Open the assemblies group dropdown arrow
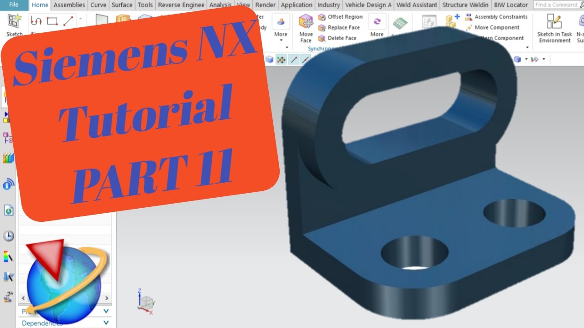Viewport: 584px width, 328px height. click(527, 47)
